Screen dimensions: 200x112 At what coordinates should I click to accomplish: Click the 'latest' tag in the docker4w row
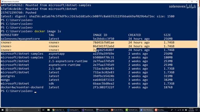pos(54,87)
